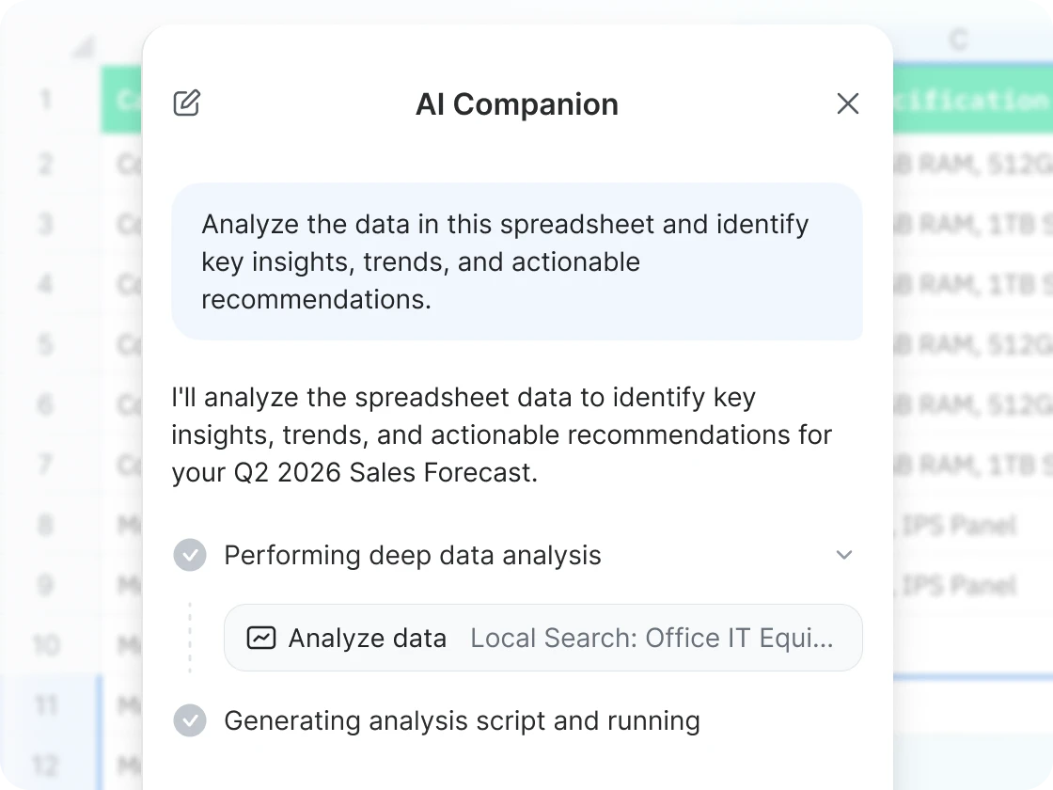
Task: Select the user's analysis prompt bubble
Action: click(516, 261)
